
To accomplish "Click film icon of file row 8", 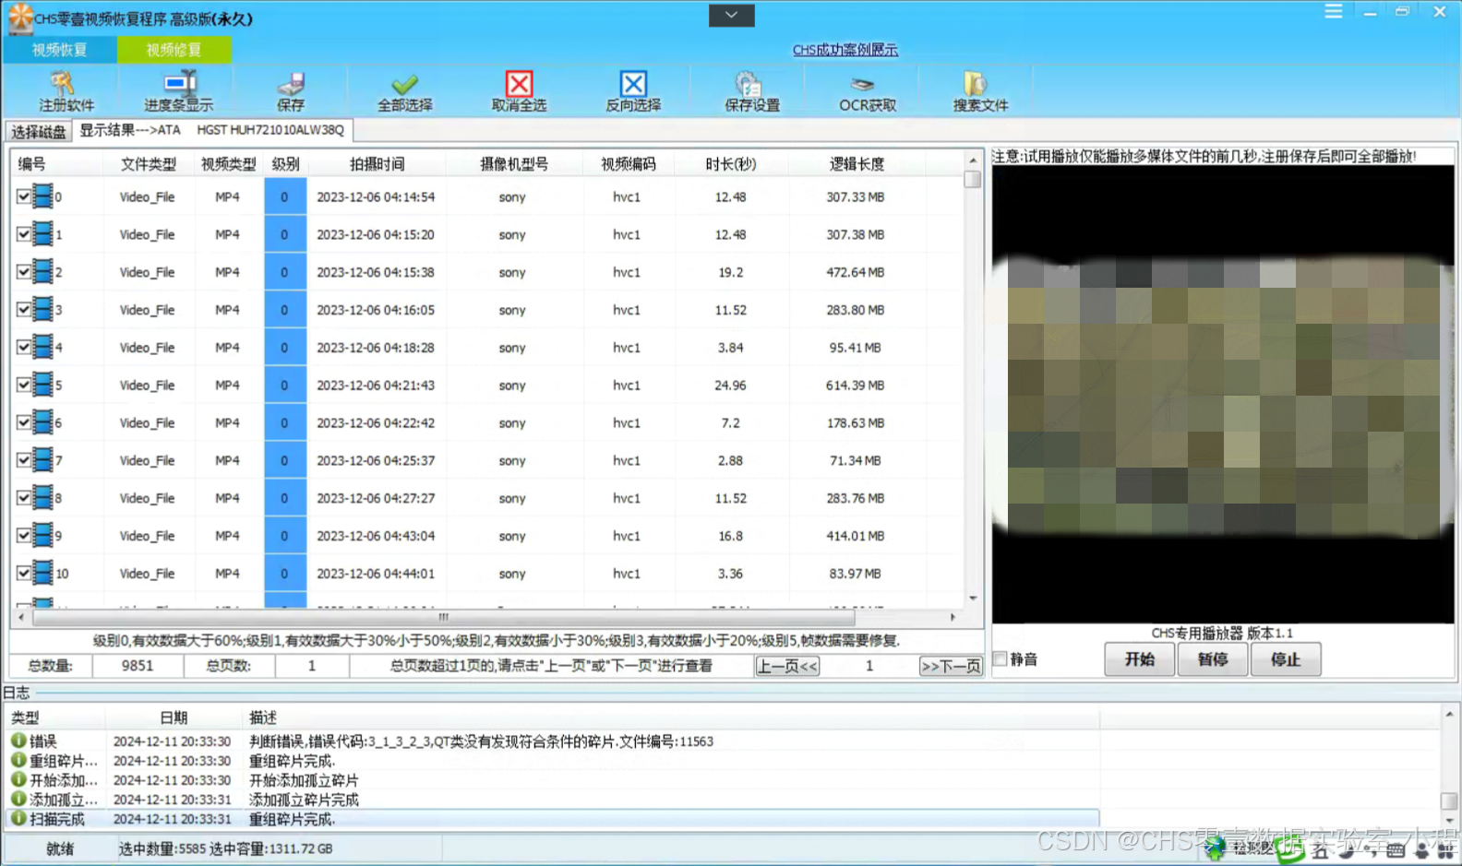I will (x=42, y=497).
